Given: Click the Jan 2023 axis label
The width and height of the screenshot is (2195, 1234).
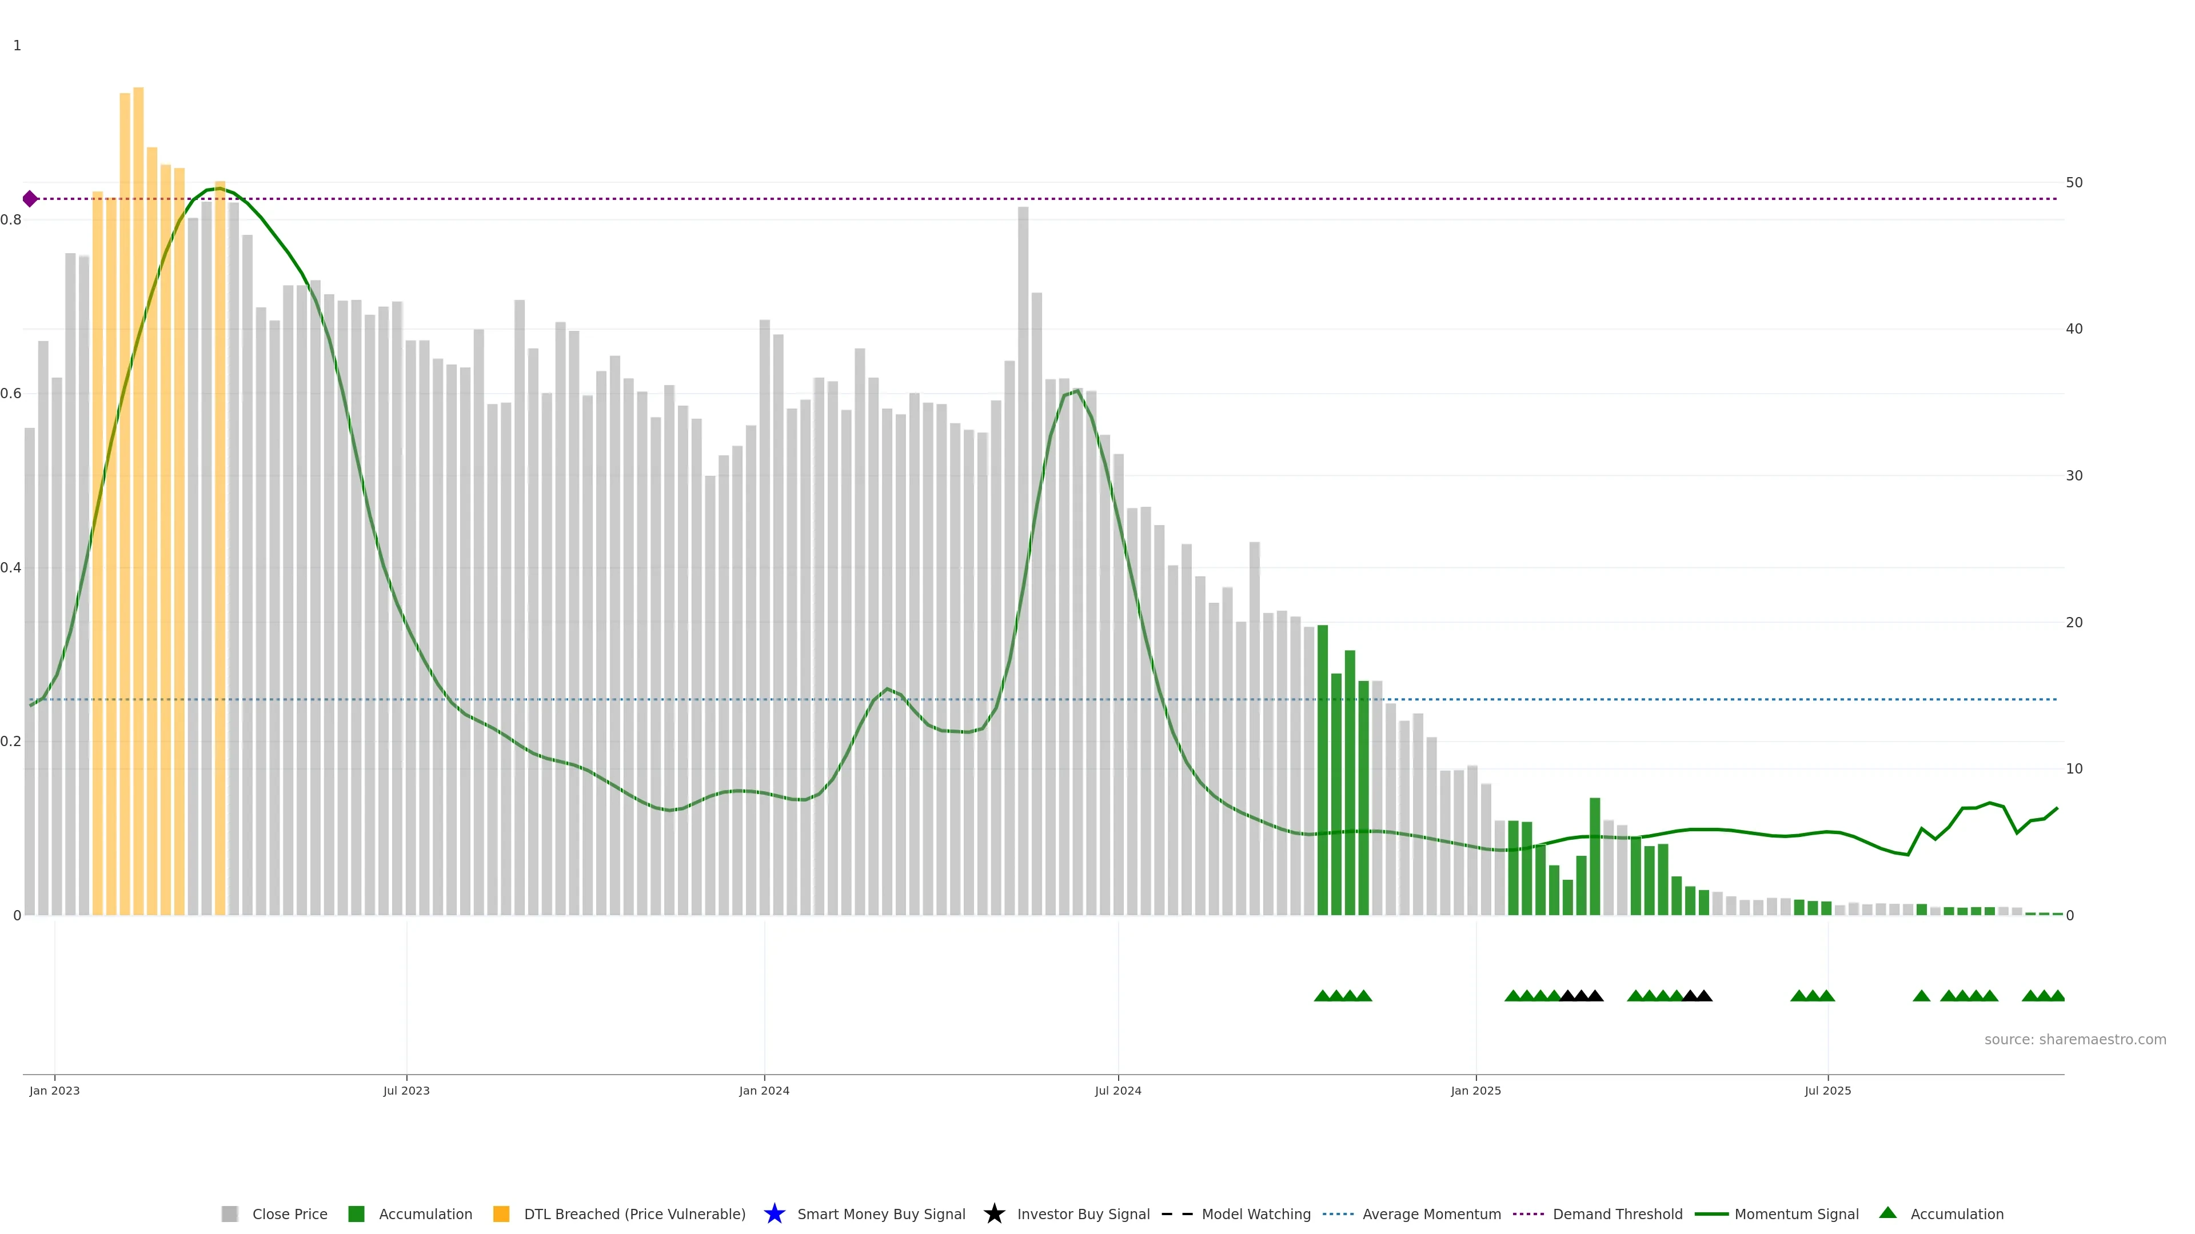Looking at the screenshot, I should (x=54, y=1090).
